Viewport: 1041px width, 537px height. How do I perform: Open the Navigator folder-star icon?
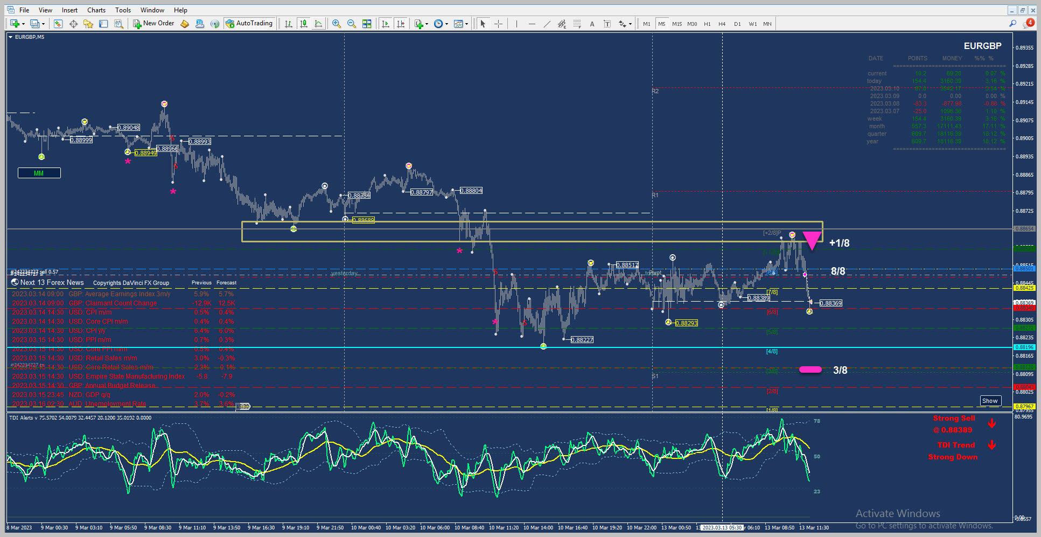[x=88, y=24]
